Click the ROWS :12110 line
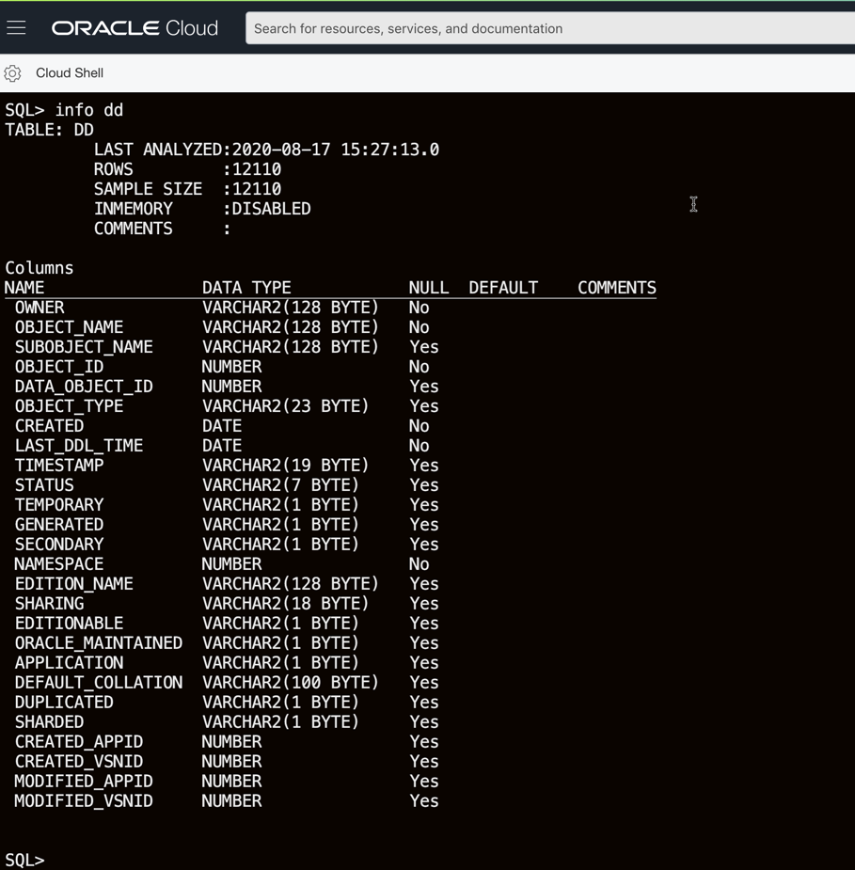This screenshot has width=855, height=870. coord(187,169)
